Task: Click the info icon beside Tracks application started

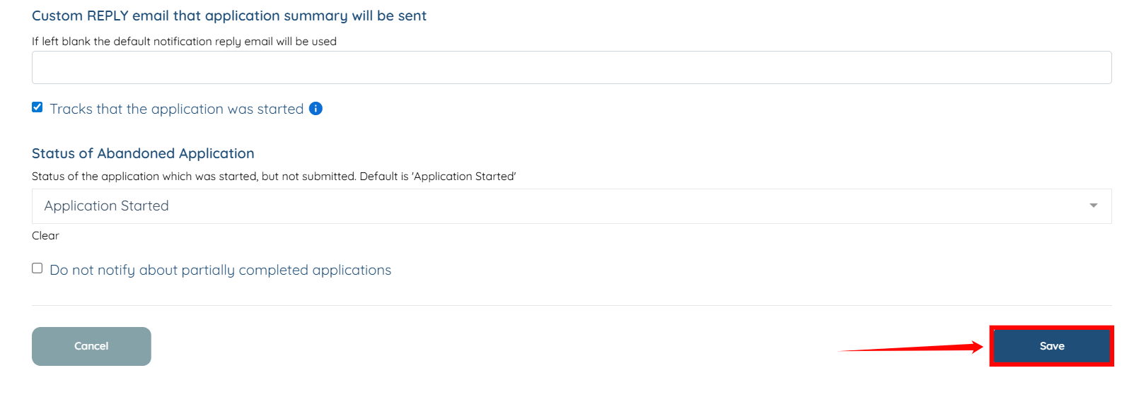Action: (316, 109)
